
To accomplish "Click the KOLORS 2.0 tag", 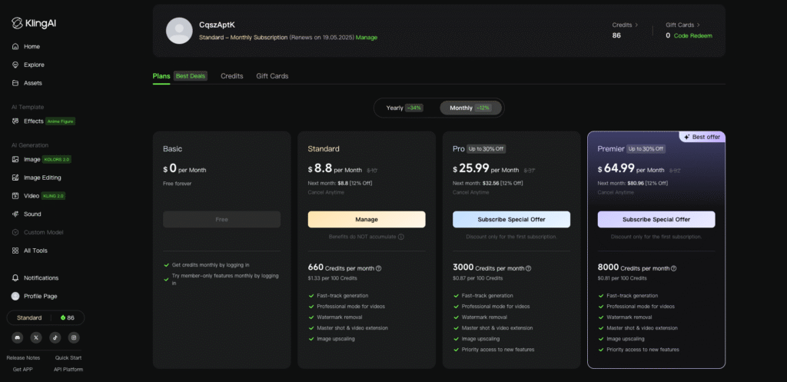I will pos(58,160).
